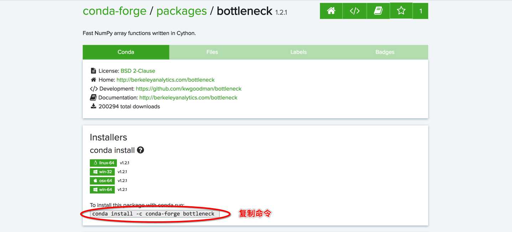Switch to the Badges tab

click(385, 52)
